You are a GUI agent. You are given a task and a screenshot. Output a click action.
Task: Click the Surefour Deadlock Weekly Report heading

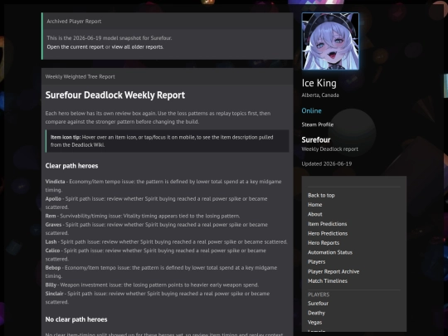[x=115, y=95]
